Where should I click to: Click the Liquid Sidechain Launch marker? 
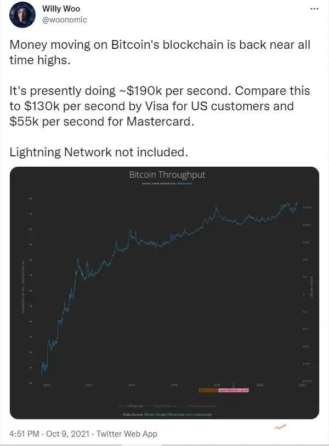[x=234, y=391]
